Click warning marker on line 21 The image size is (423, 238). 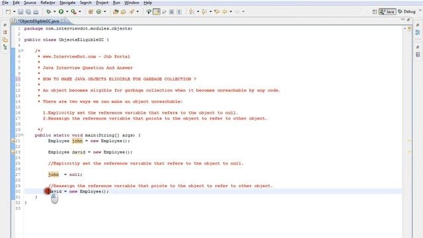13,141
